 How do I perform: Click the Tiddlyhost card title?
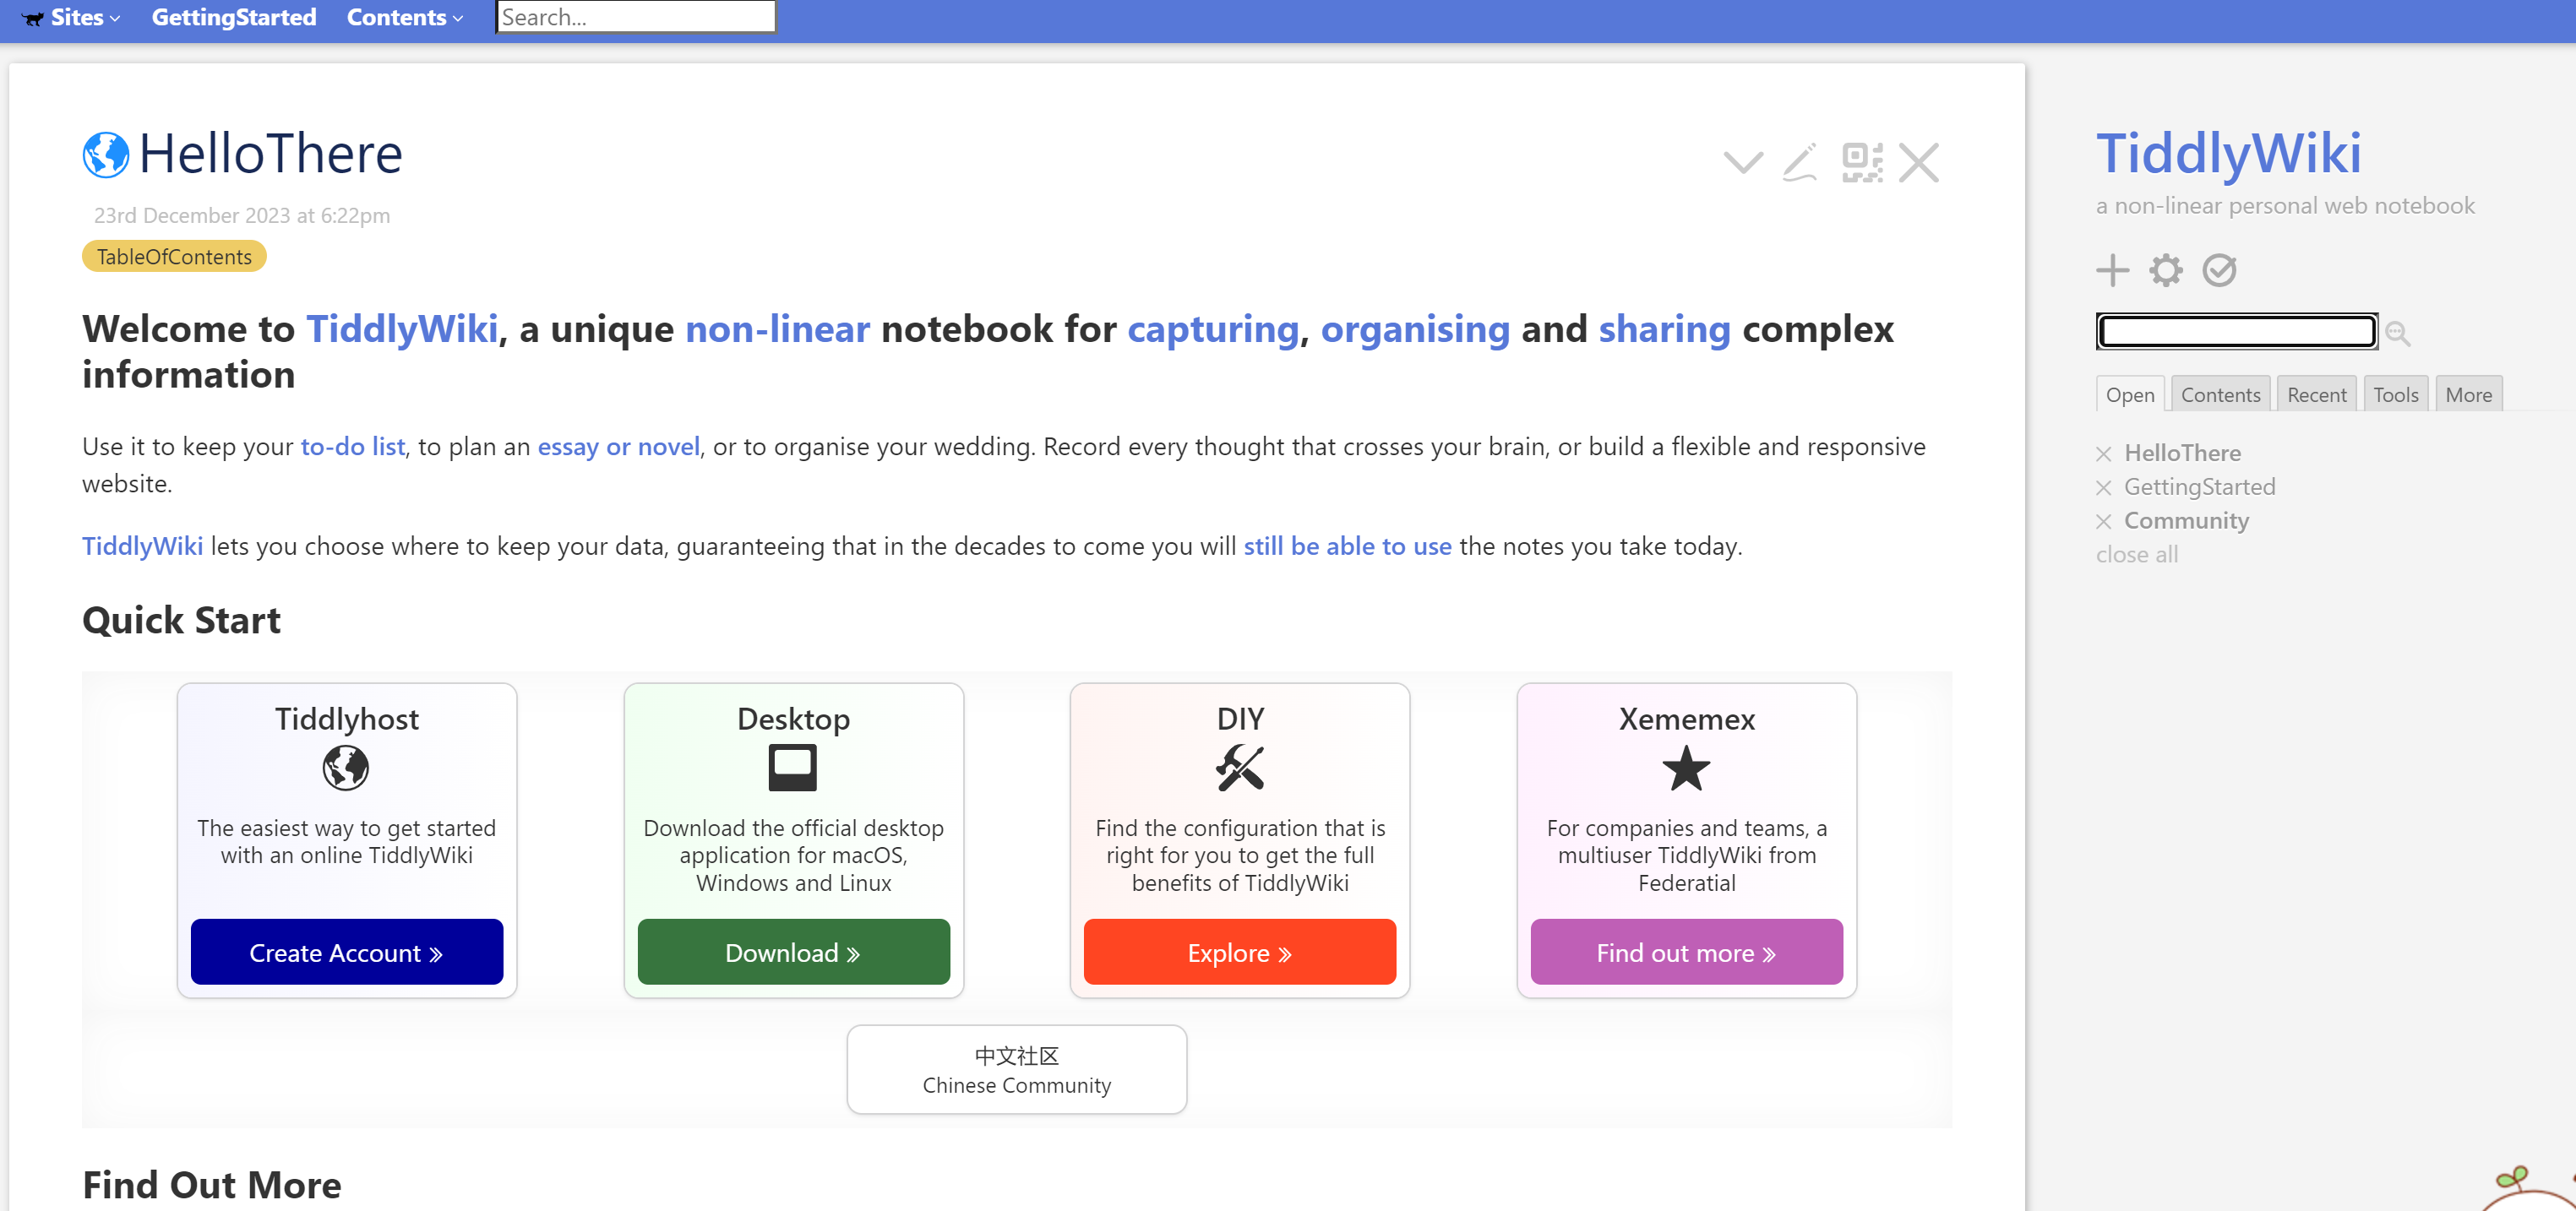pos(346,720)
